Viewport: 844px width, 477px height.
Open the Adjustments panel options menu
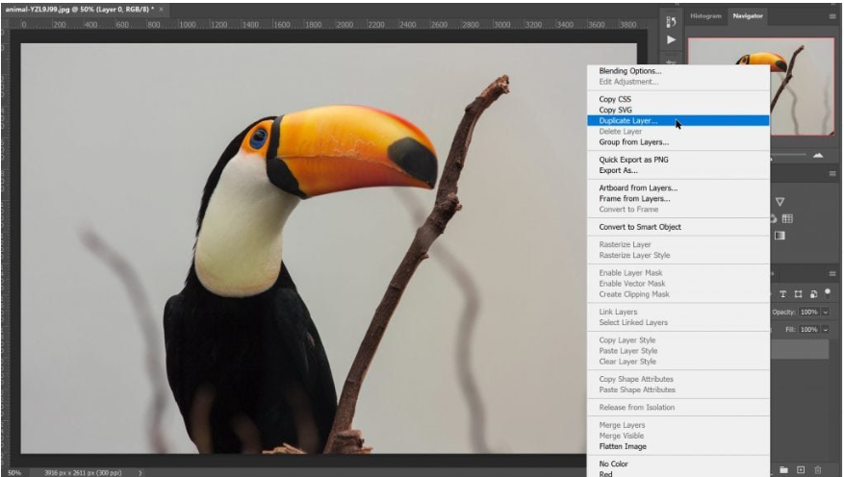tap(832, 174)
